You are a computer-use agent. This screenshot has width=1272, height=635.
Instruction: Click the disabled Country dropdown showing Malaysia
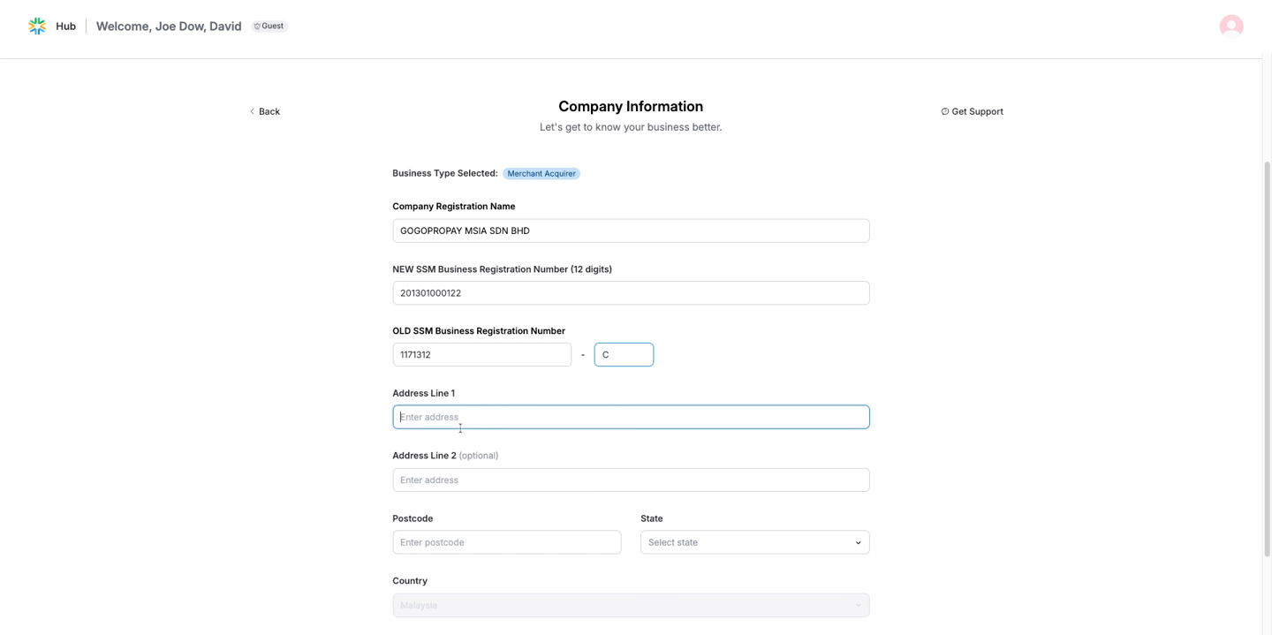630,605
